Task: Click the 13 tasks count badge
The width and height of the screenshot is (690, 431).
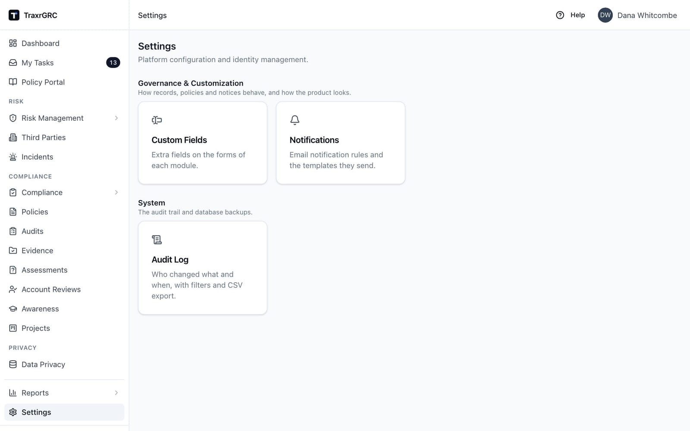Action: (113, 62)
